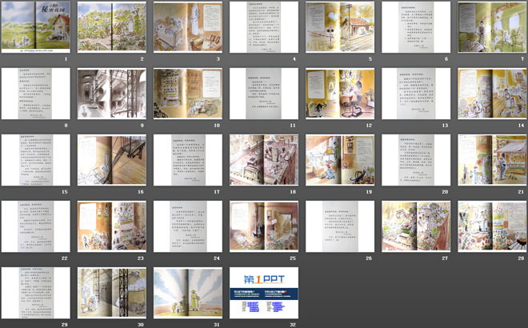This screenshot has height=328, width=528.
Task: Open slide 6 text thumbnail
Action: [416, 27]
